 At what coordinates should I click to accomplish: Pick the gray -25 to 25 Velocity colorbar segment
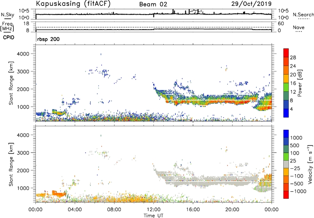286,164
